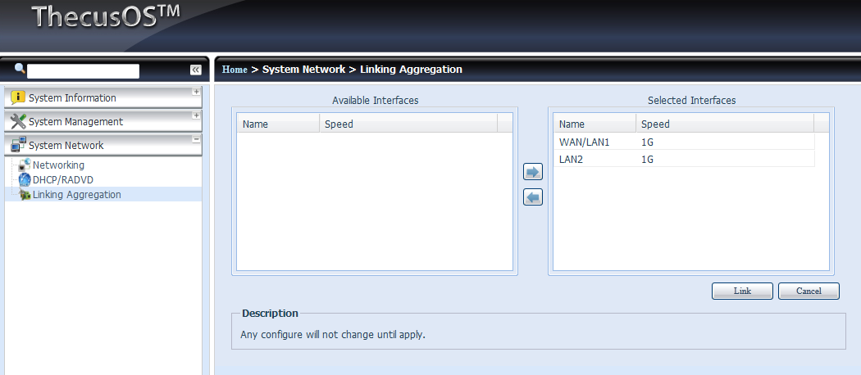The image size is (861, 375).
Task: Go to Home via breadcrumb link
Action: 235,70
